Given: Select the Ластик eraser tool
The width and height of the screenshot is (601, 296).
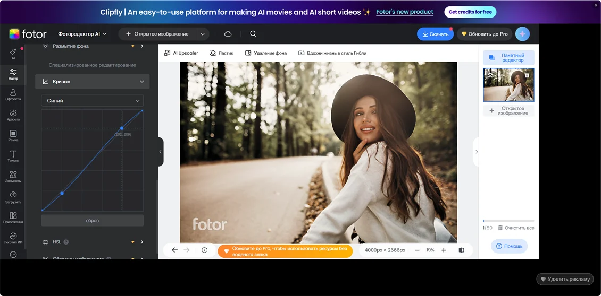Looking at the screenshot, I should pyautogui.click(x=222, y=53).
